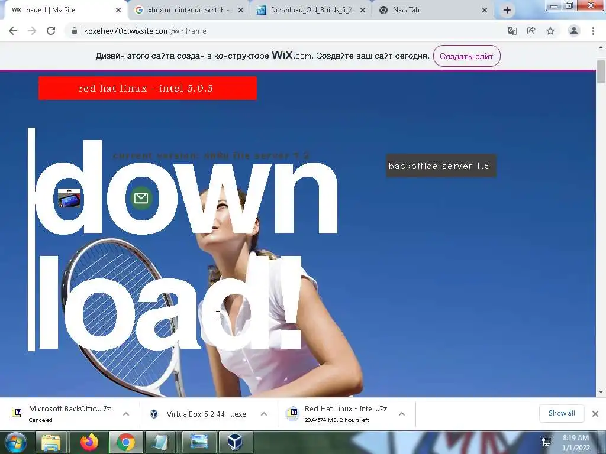
Task: Click the network tray icon
Action: pos(546,442)
